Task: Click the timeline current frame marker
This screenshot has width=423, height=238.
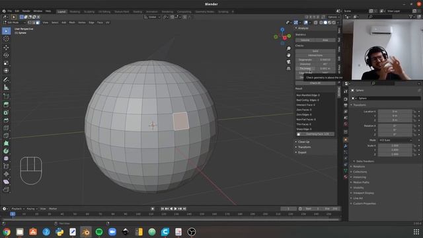Action: click(13, 214)
